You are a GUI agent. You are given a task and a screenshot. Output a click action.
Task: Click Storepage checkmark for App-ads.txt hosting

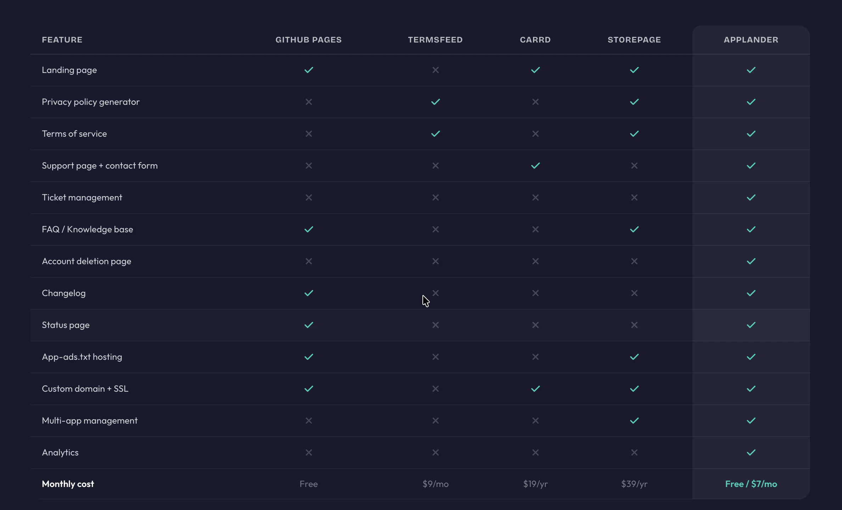click(634, 357)
